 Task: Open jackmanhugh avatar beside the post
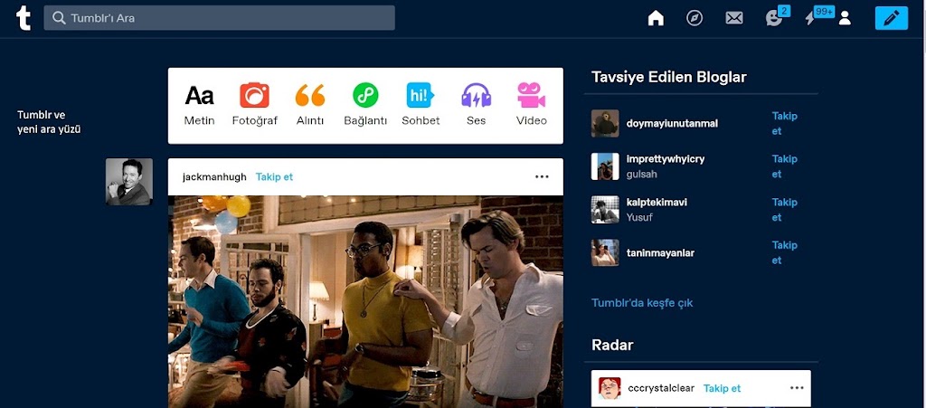click(x=129, y=182)
